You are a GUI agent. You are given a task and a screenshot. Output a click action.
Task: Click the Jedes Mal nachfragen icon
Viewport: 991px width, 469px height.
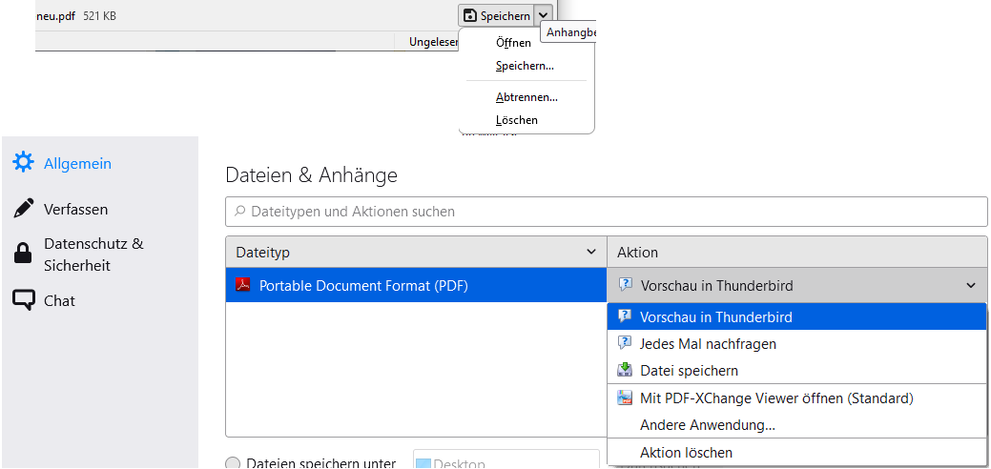pos(625,344)
